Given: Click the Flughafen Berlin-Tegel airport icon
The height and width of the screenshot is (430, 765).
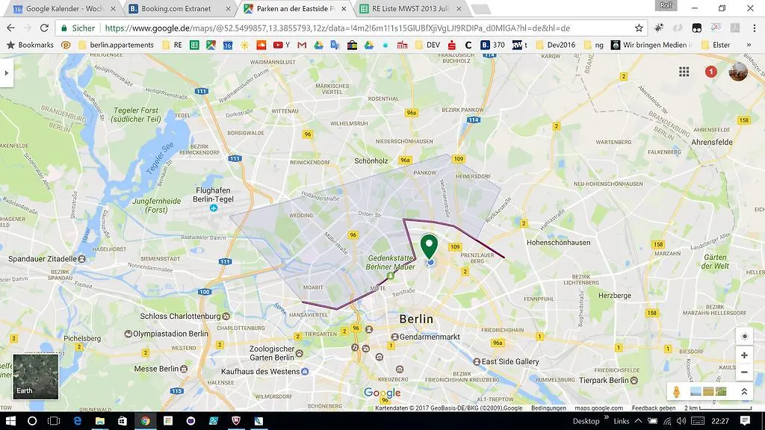Looking at the screenshot, I should (213, 208).
